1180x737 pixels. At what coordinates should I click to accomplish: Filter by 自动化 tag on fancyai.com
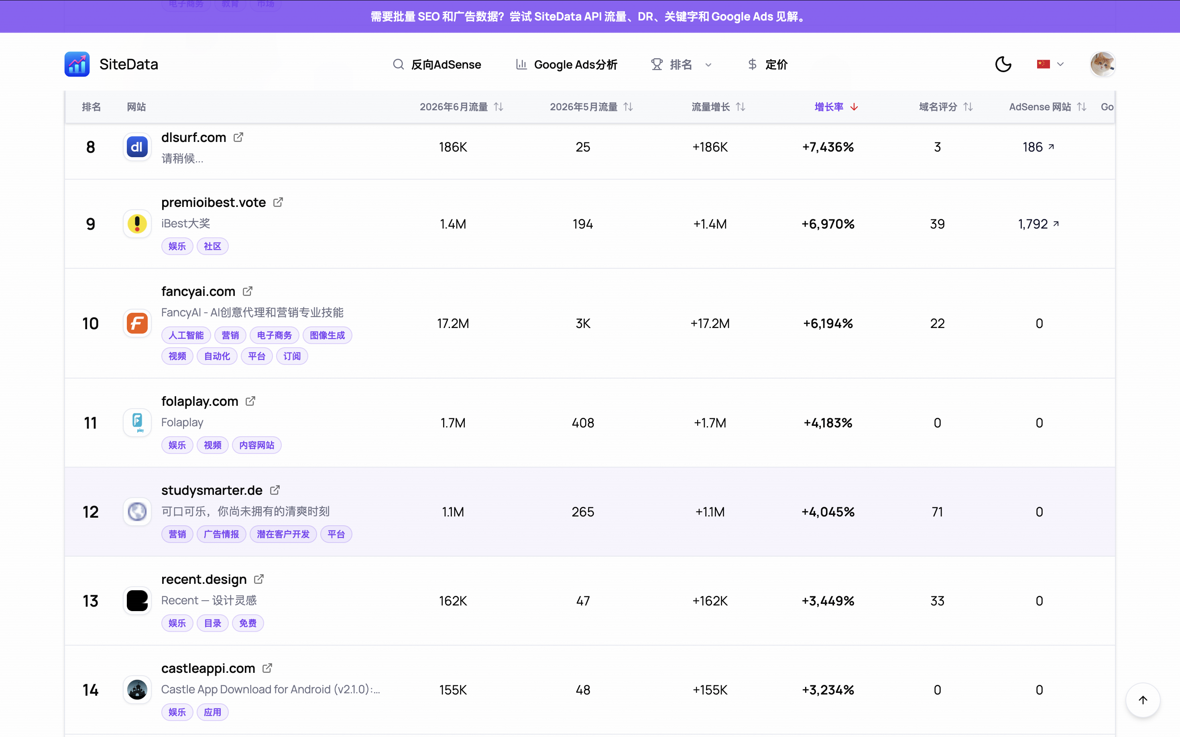click(217, 356)
